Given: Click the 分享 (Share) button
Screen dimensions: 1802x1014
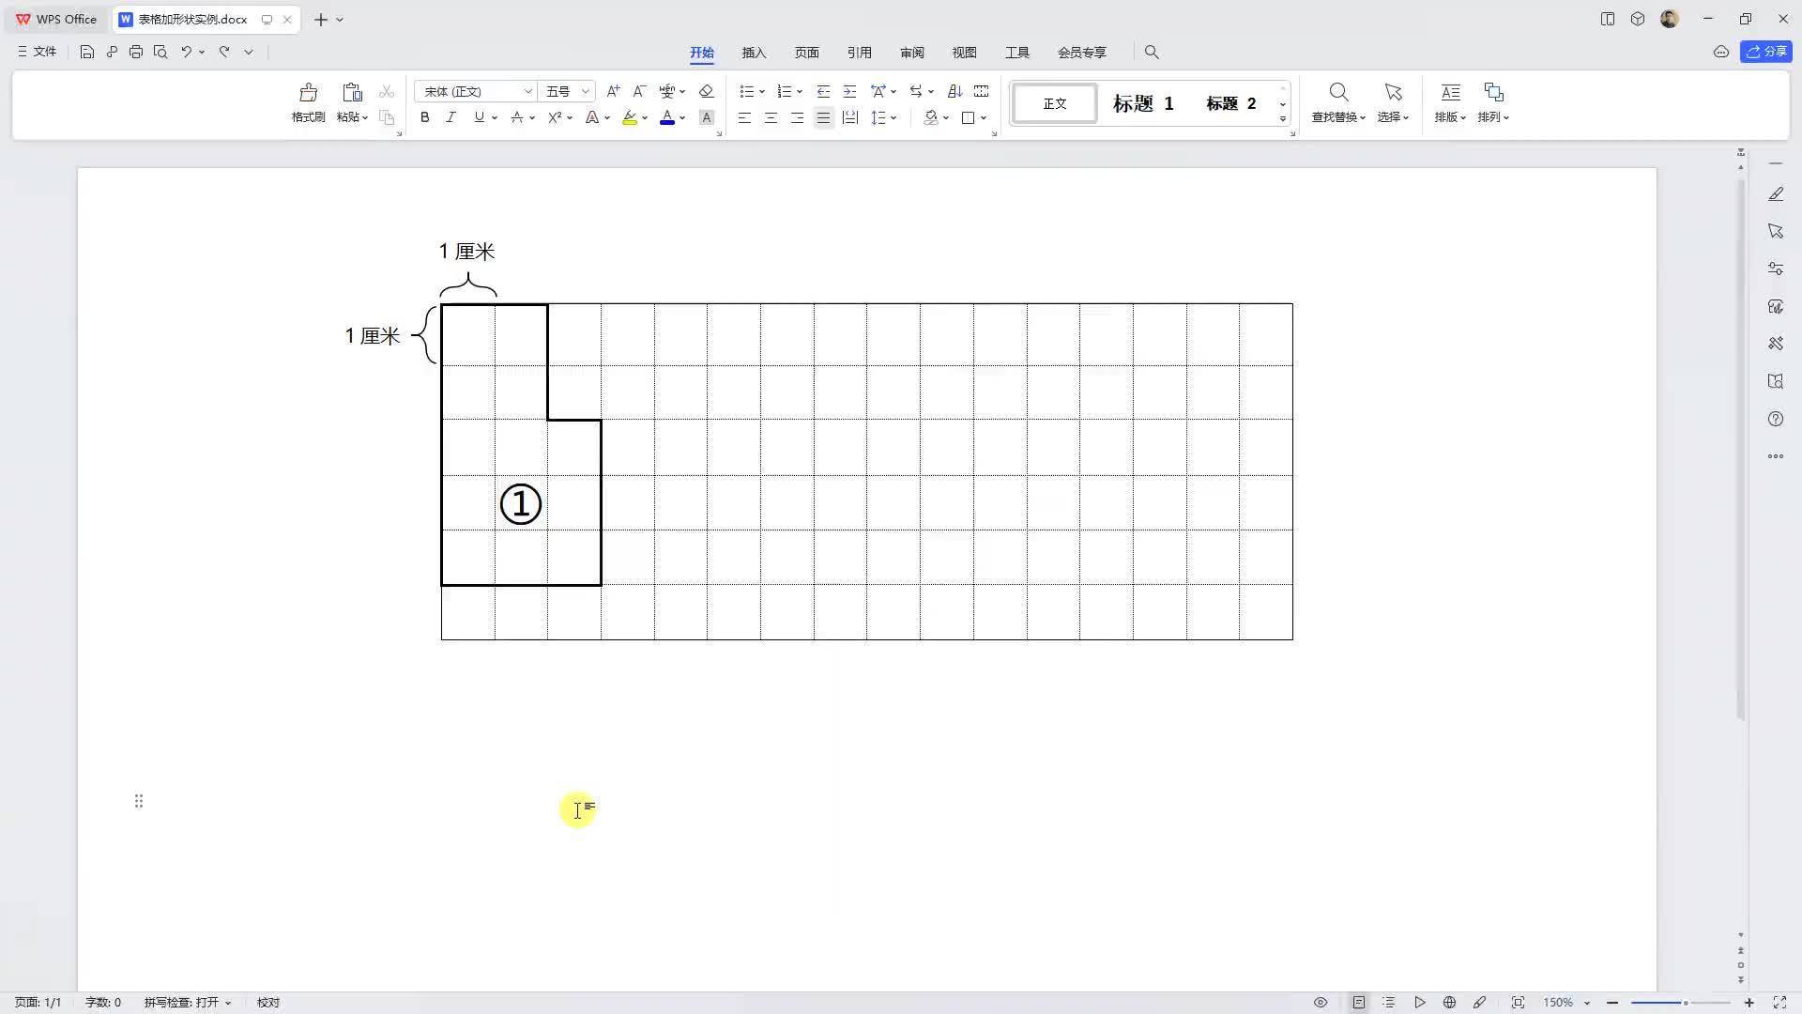Looking at the screenshot, I should coord(1766,52).
